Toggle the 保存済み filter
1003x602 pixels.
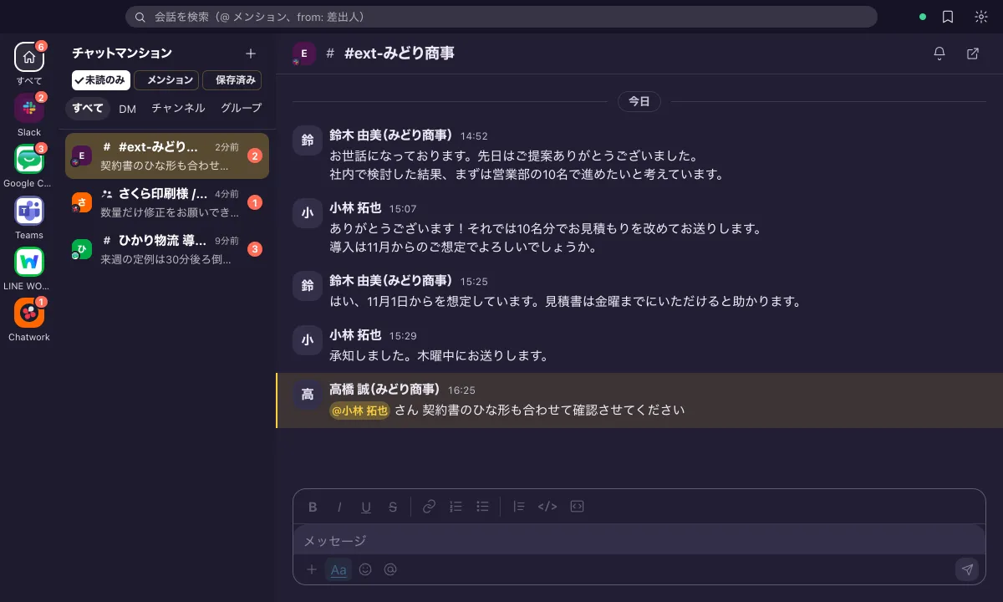232,80
